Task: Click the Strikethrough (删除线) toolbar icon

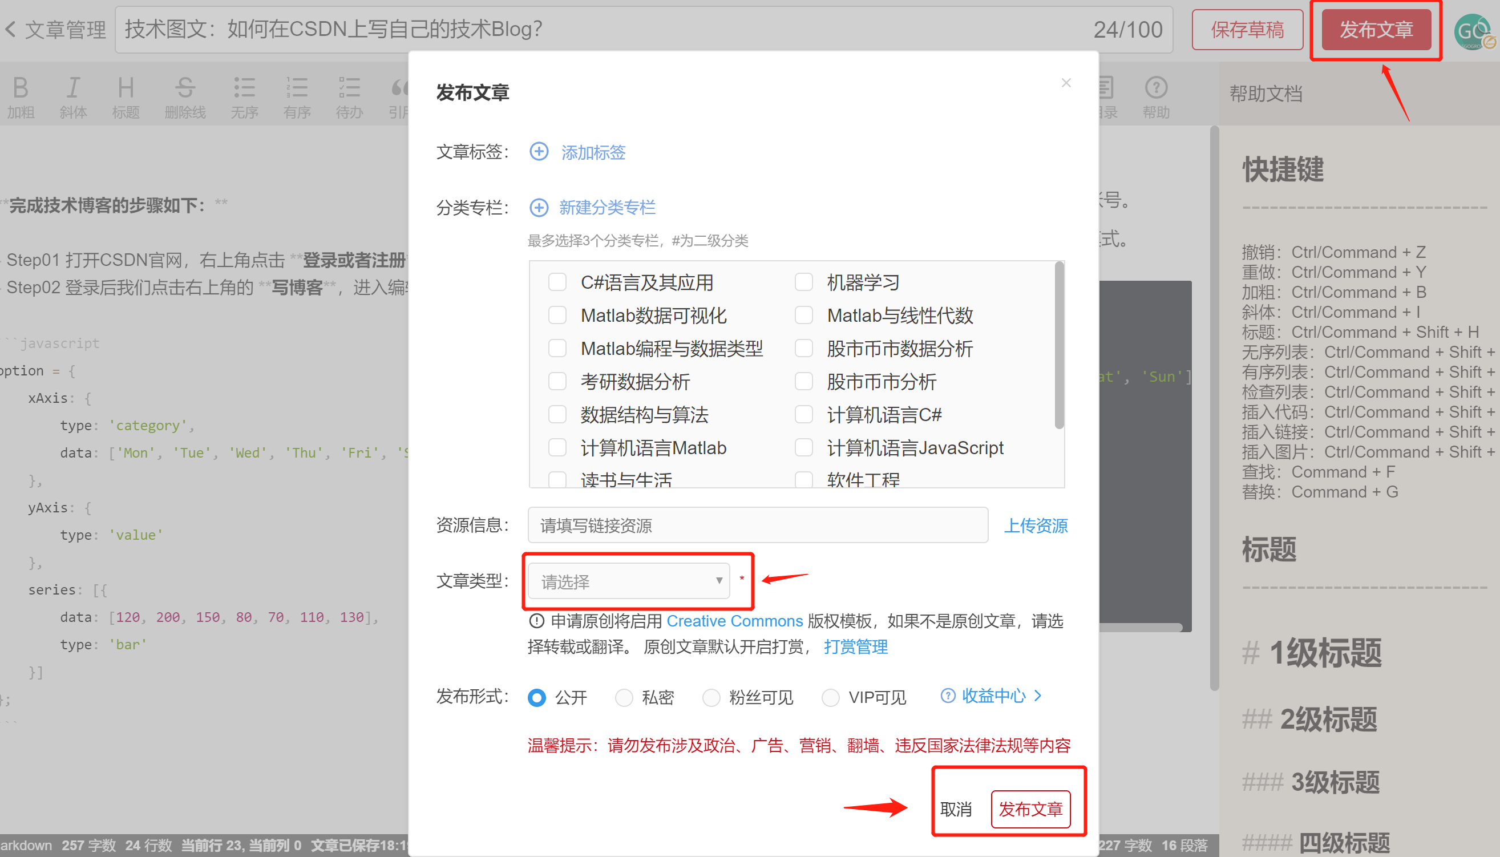Action: point(185,97)
